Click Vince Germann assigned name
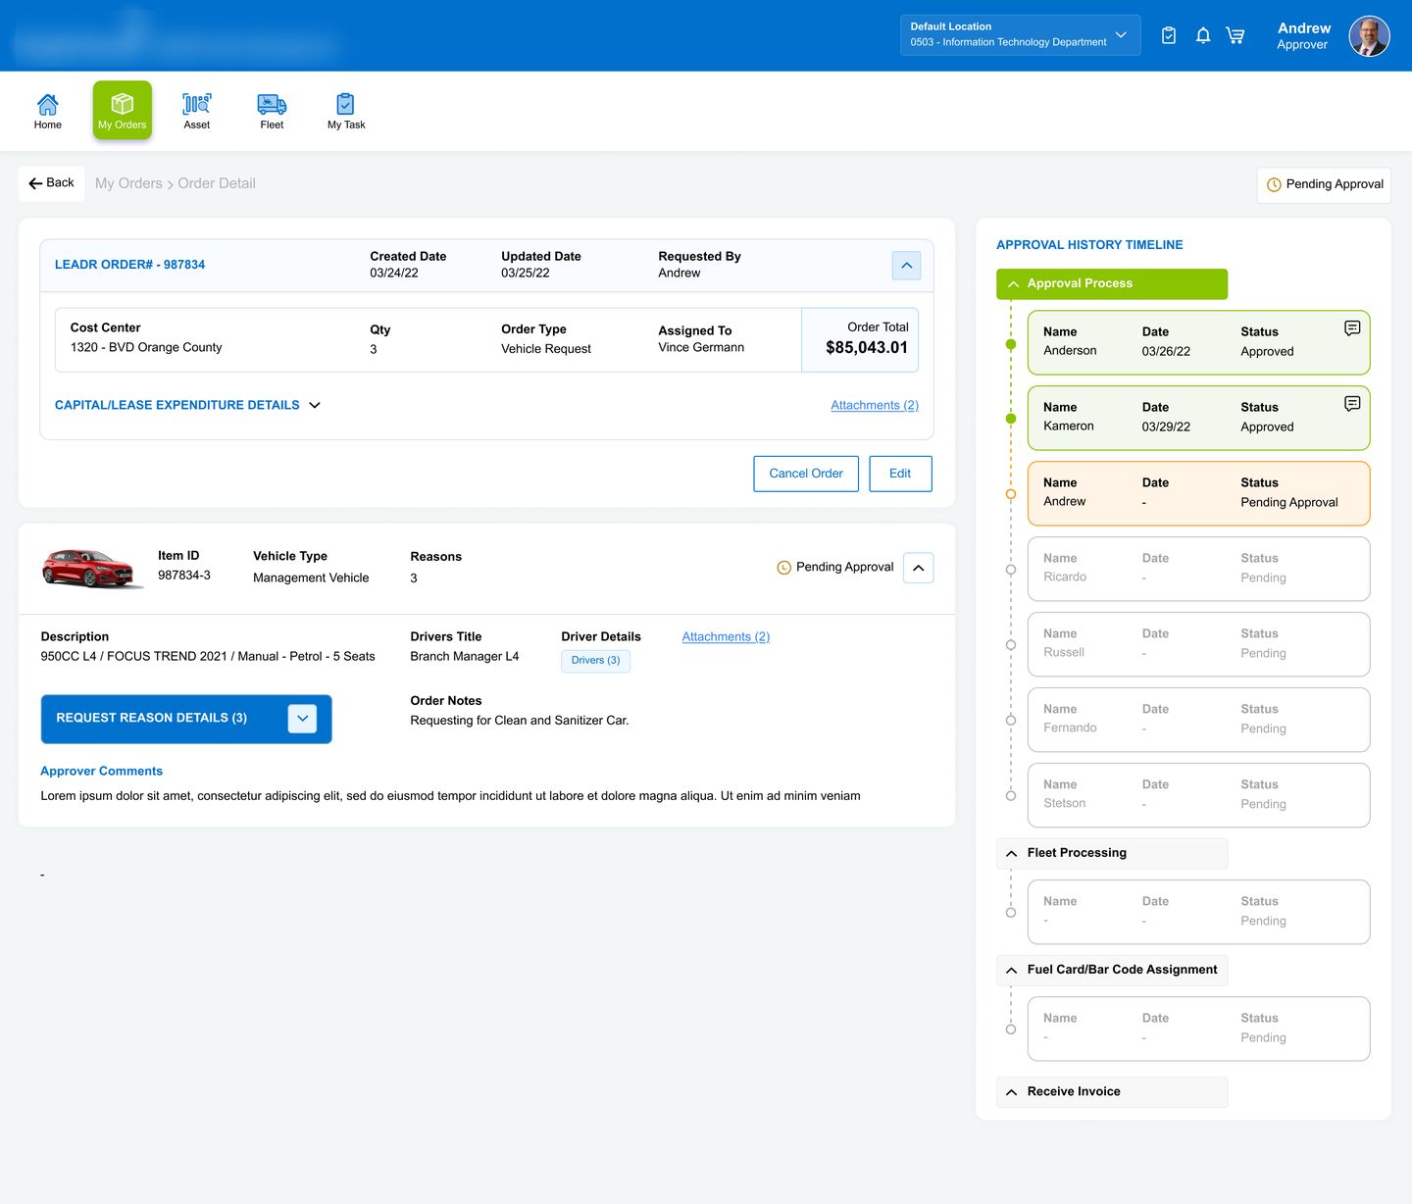The height and width of the screenshot is (1204, 1412). (x=701, y=348)
